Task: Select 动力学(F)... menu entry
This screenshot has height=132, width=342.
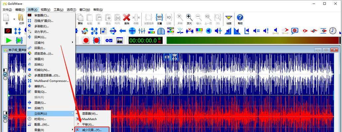Action: click(51, 32)
